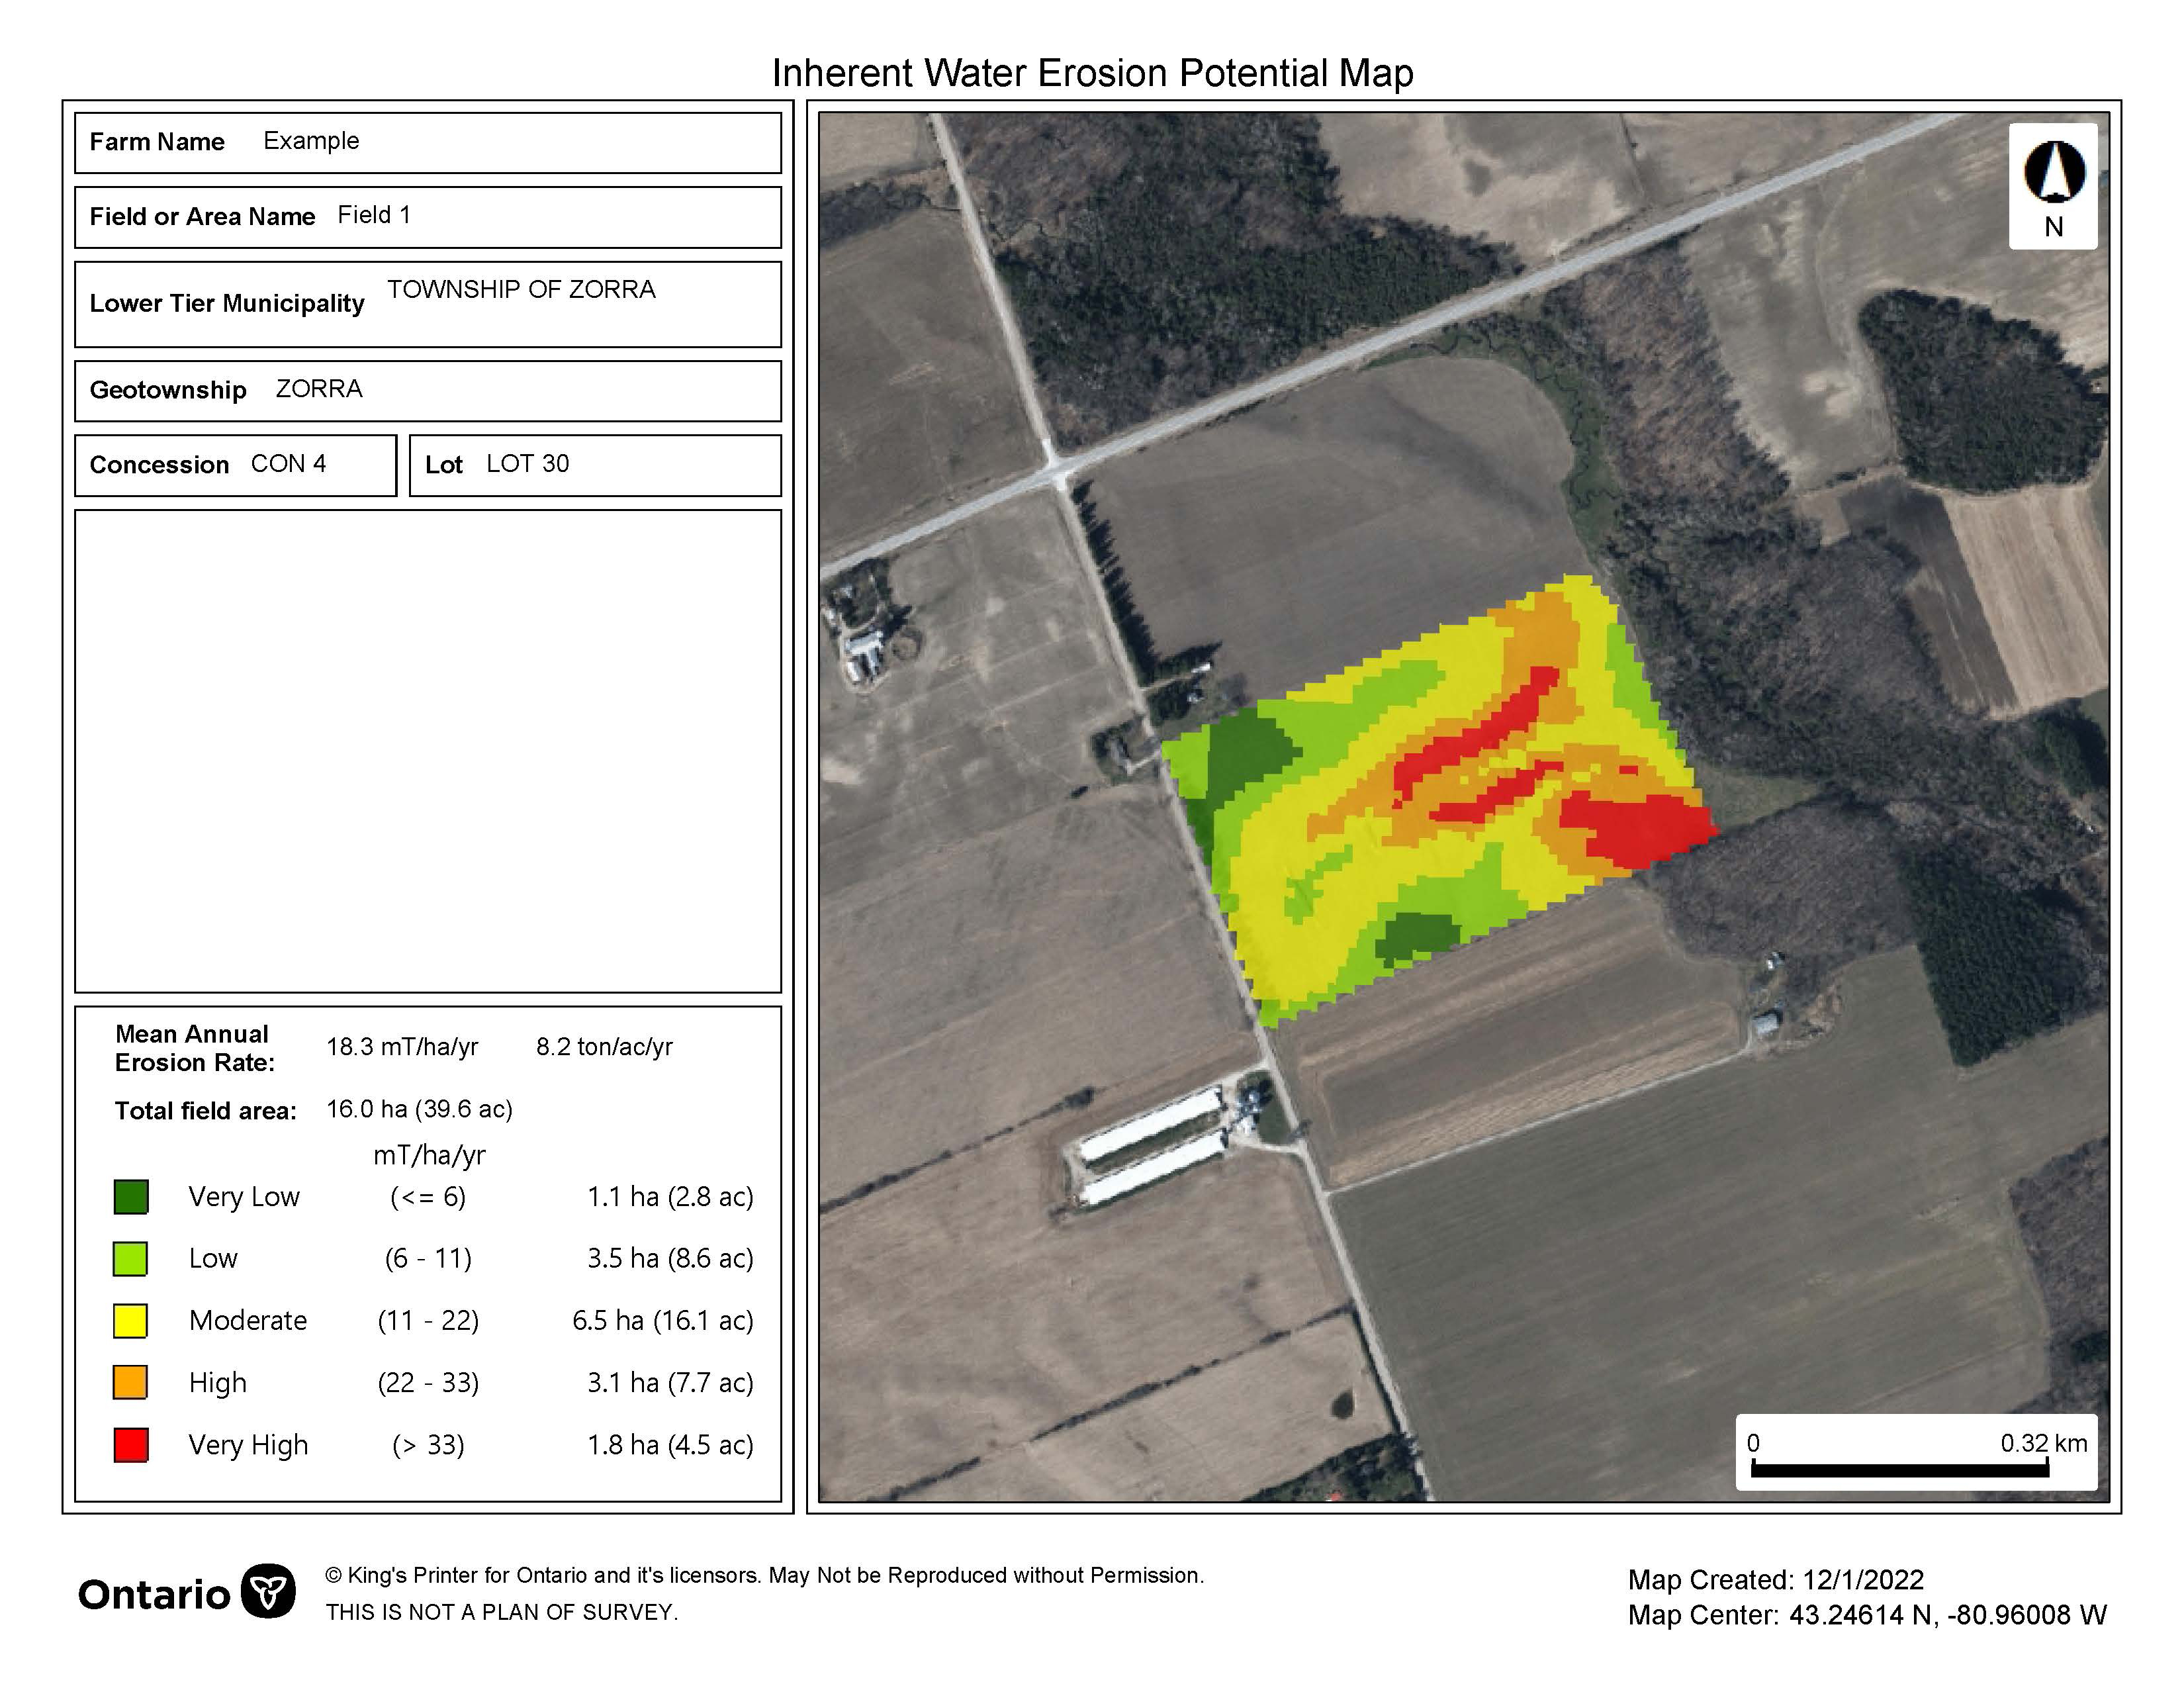The height and width of the screenshot is (1688, 2184).
Task: Click the Geotownship ZORRA field
Action: tap(428, 391)
